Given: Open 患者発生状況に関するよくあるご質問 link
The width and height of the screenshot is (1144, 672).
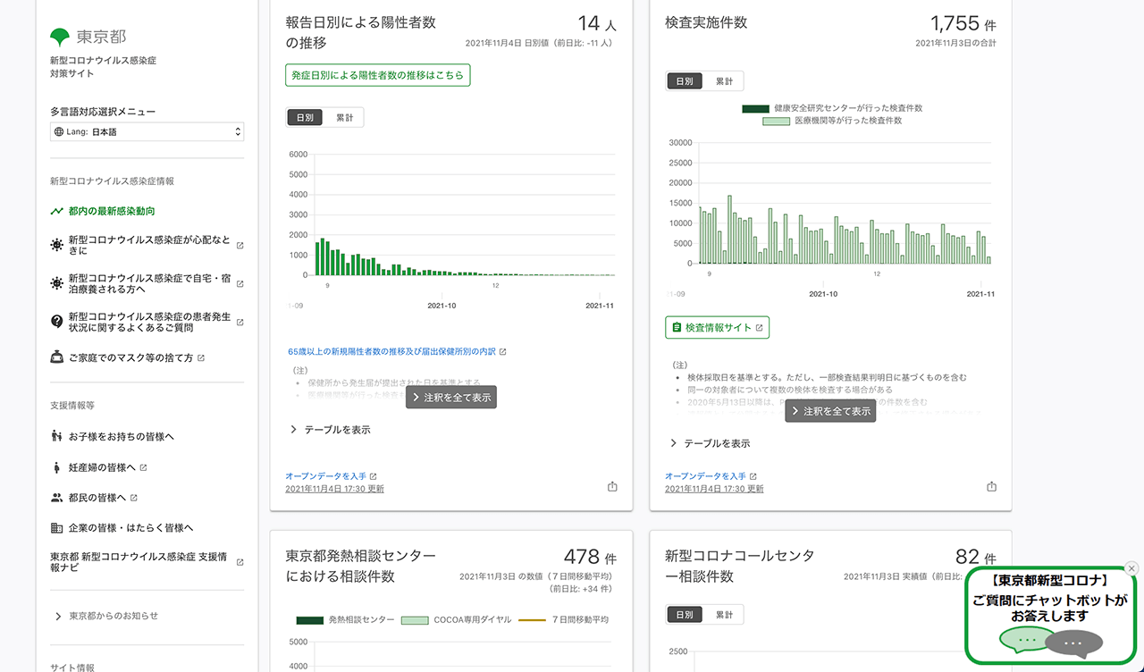Looking at the screenshot, I should click(x=149, y=323).
